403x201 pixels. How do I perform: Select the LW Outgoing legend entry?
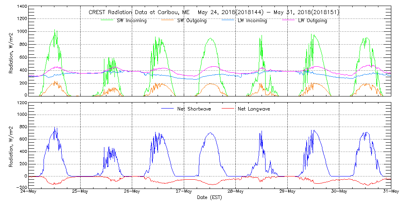coord(312,21)
